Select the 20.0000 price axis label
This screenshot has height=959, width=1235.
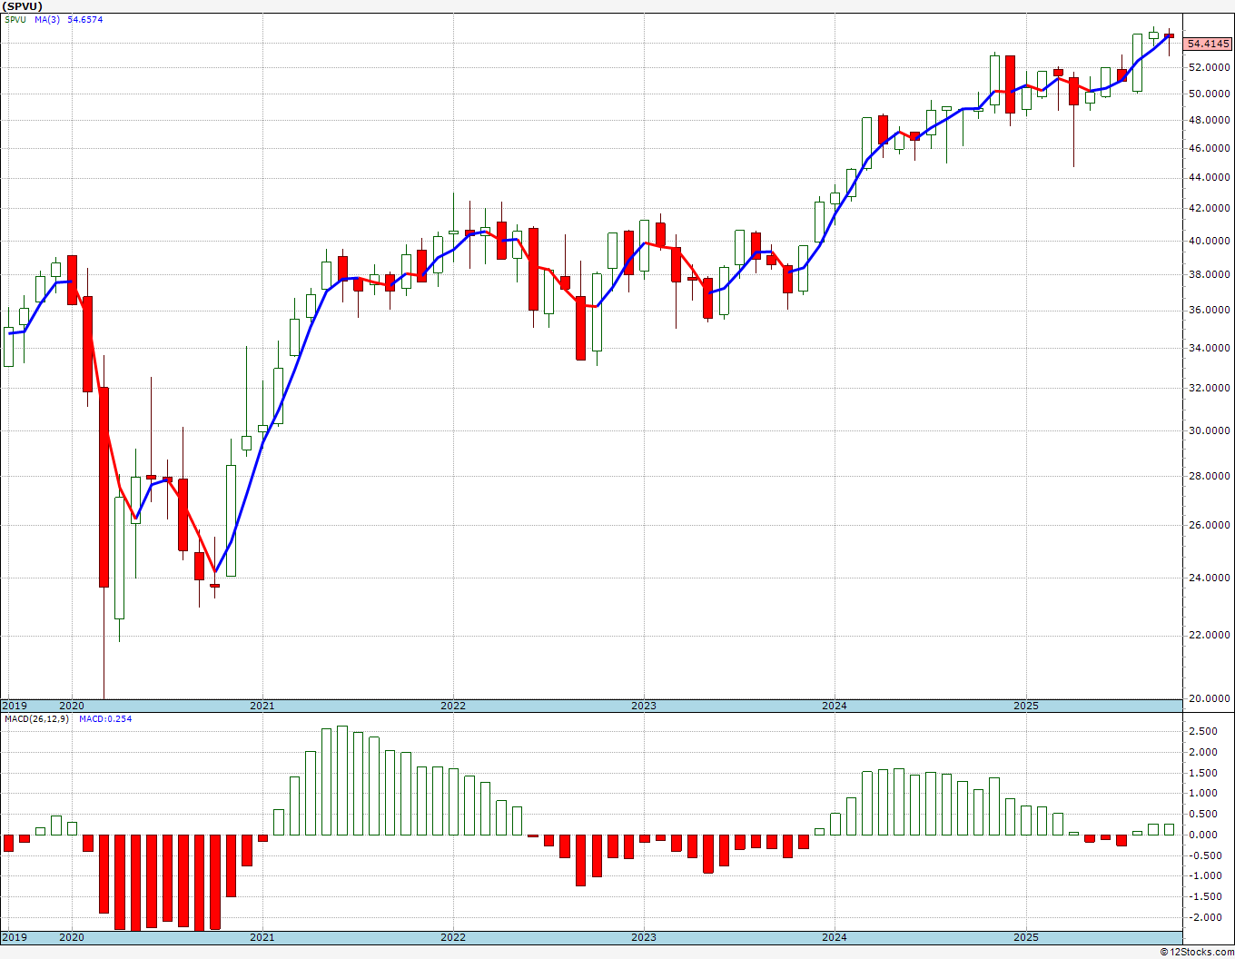click(x=1209, y=698)
